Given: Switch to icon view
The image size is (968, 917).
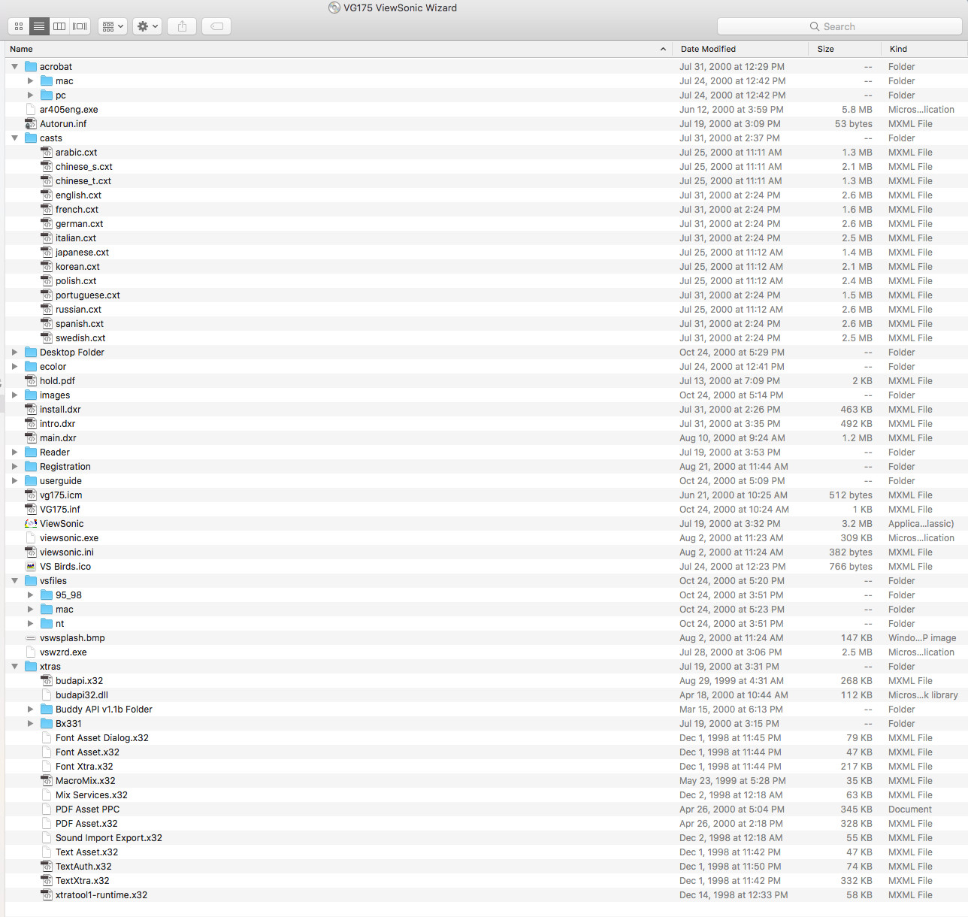Looking at the screenshot, I should tap(19, 26).
